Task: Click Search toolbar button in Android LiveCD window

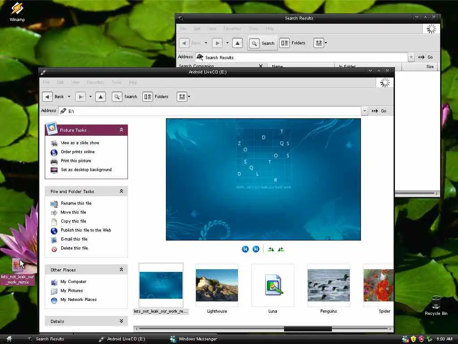Action: [124, 97]
